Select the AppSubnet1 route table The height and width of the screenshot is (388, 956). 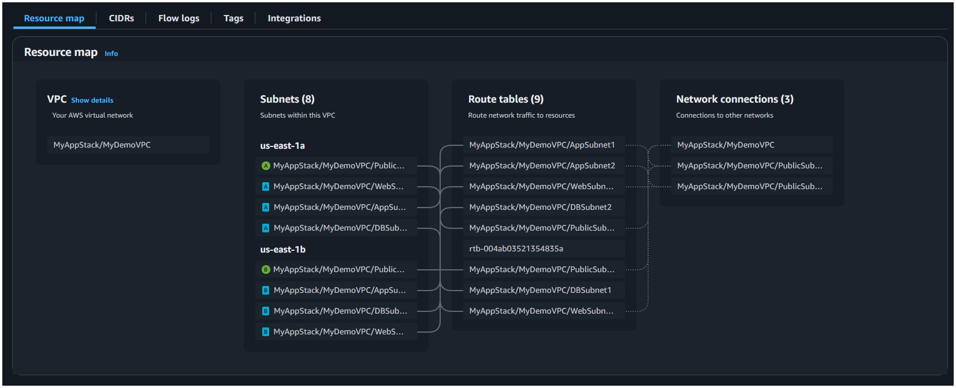pos(542,145)
